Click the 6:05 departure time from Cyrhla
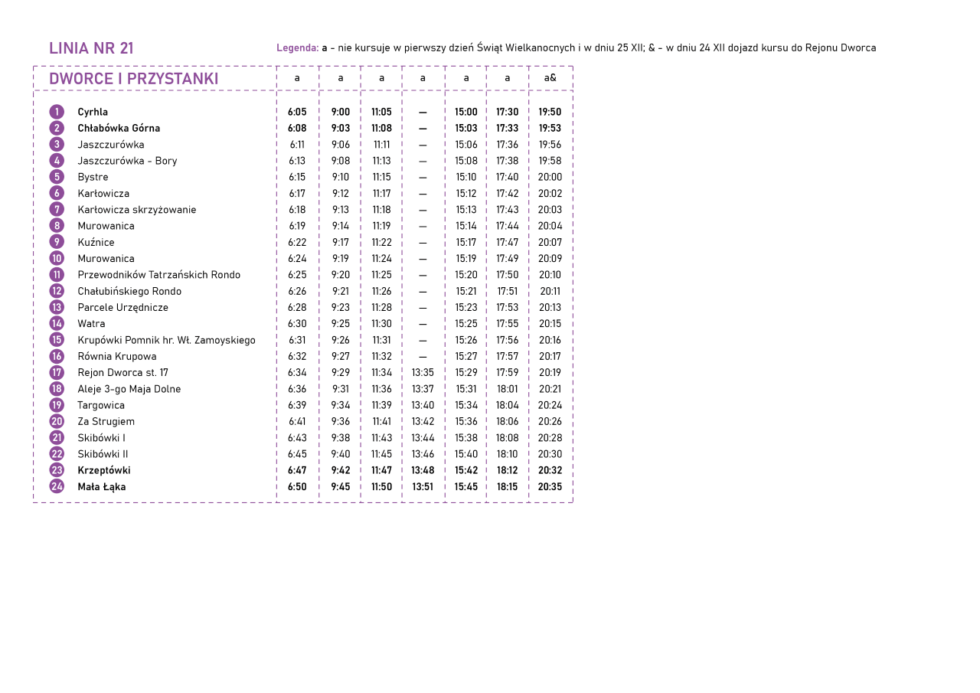 tap(297, 112)
